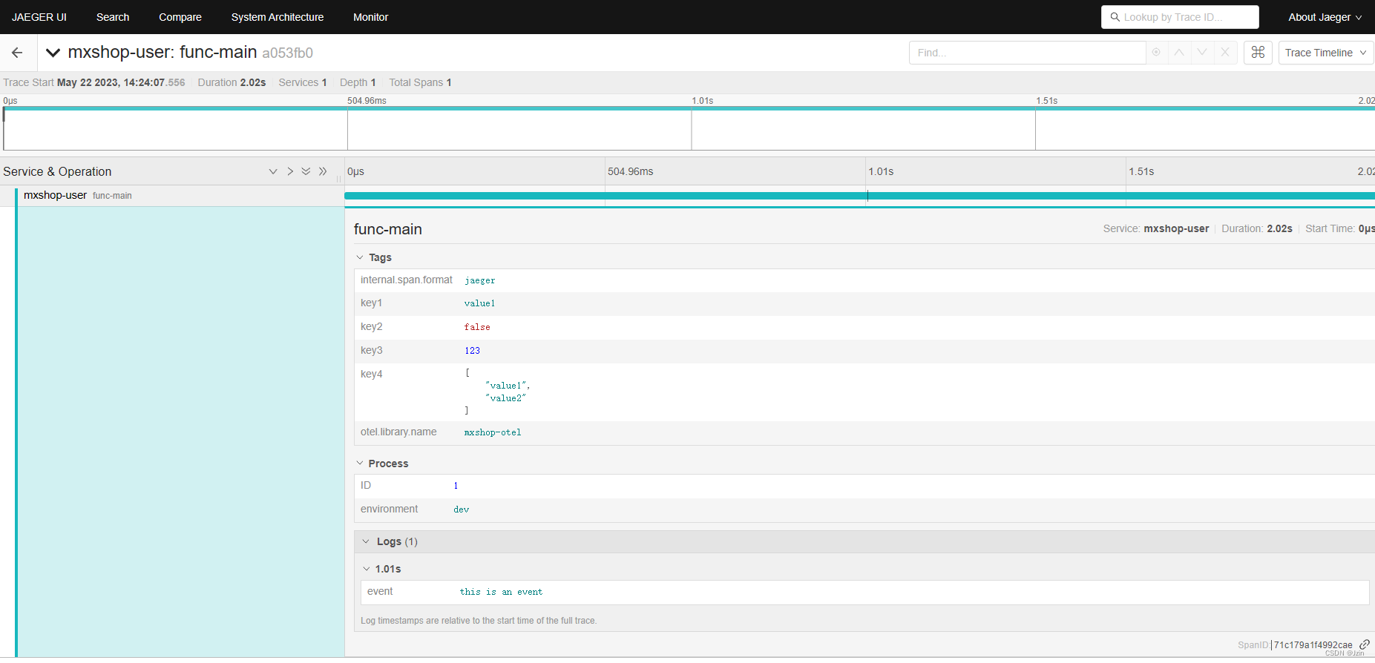Jump to previous search result arrow
The width and height of the screenshot is (1375, 663).
(x=1179, y=53)
